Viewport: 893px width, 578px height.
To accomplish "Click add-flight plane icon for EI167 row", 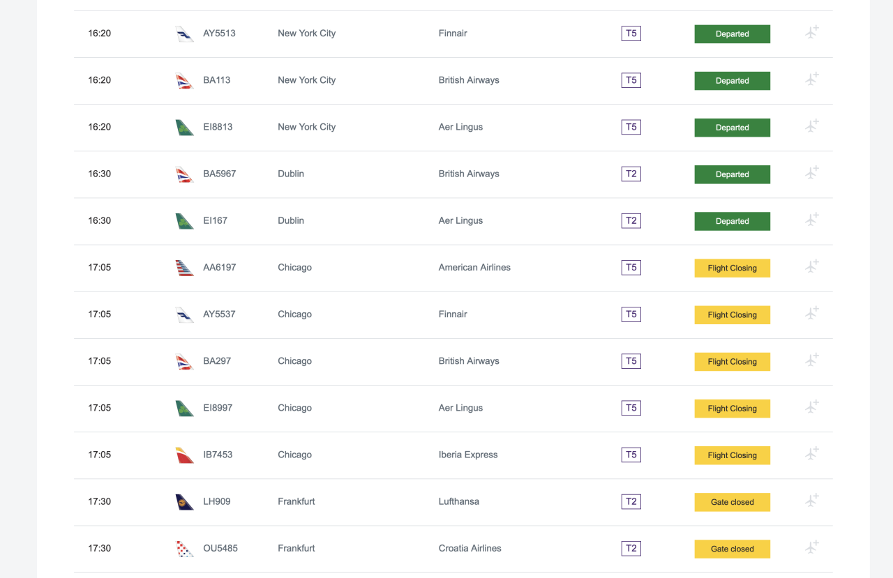I will click(811, 220).
